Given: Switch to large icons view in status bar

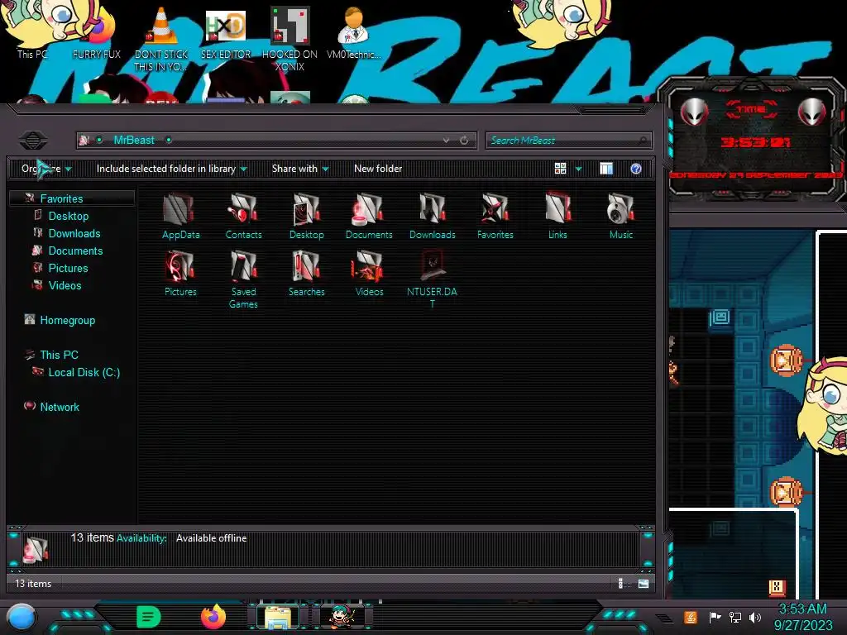Looking at the screenshot, I should (x=643, y=583).
